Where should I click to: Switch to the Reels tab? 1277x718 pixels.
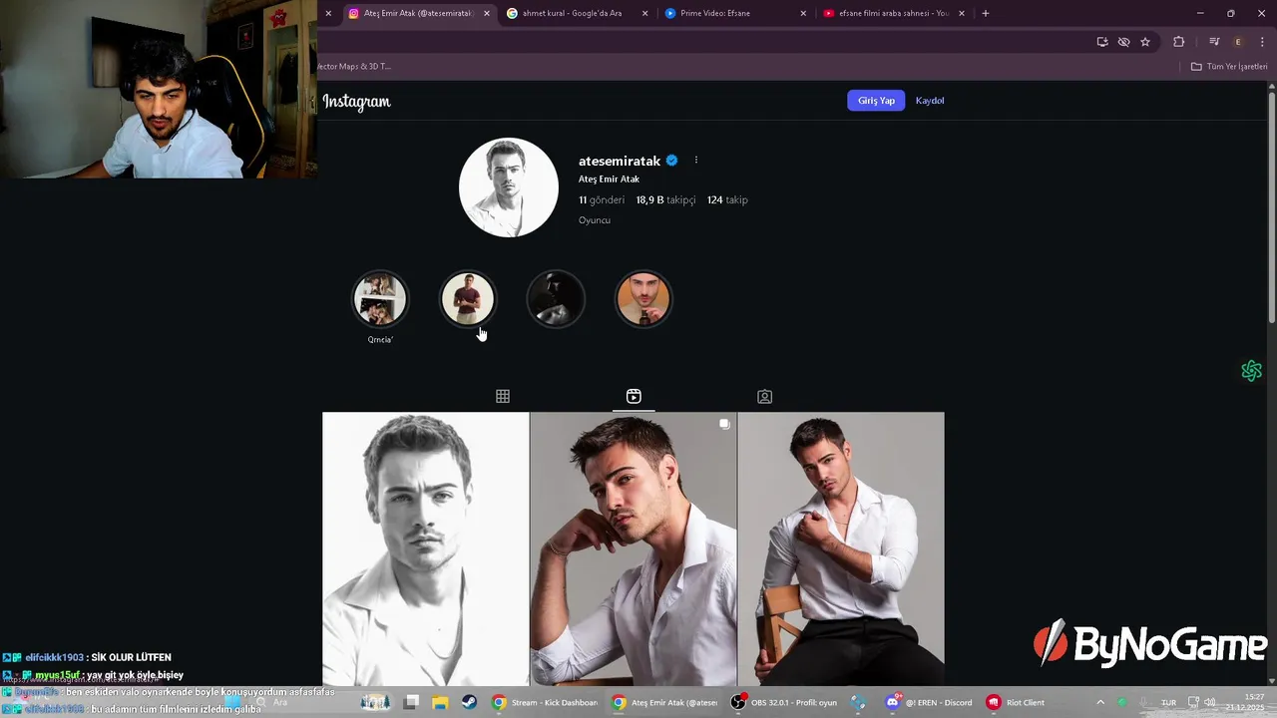pos(634,397)
